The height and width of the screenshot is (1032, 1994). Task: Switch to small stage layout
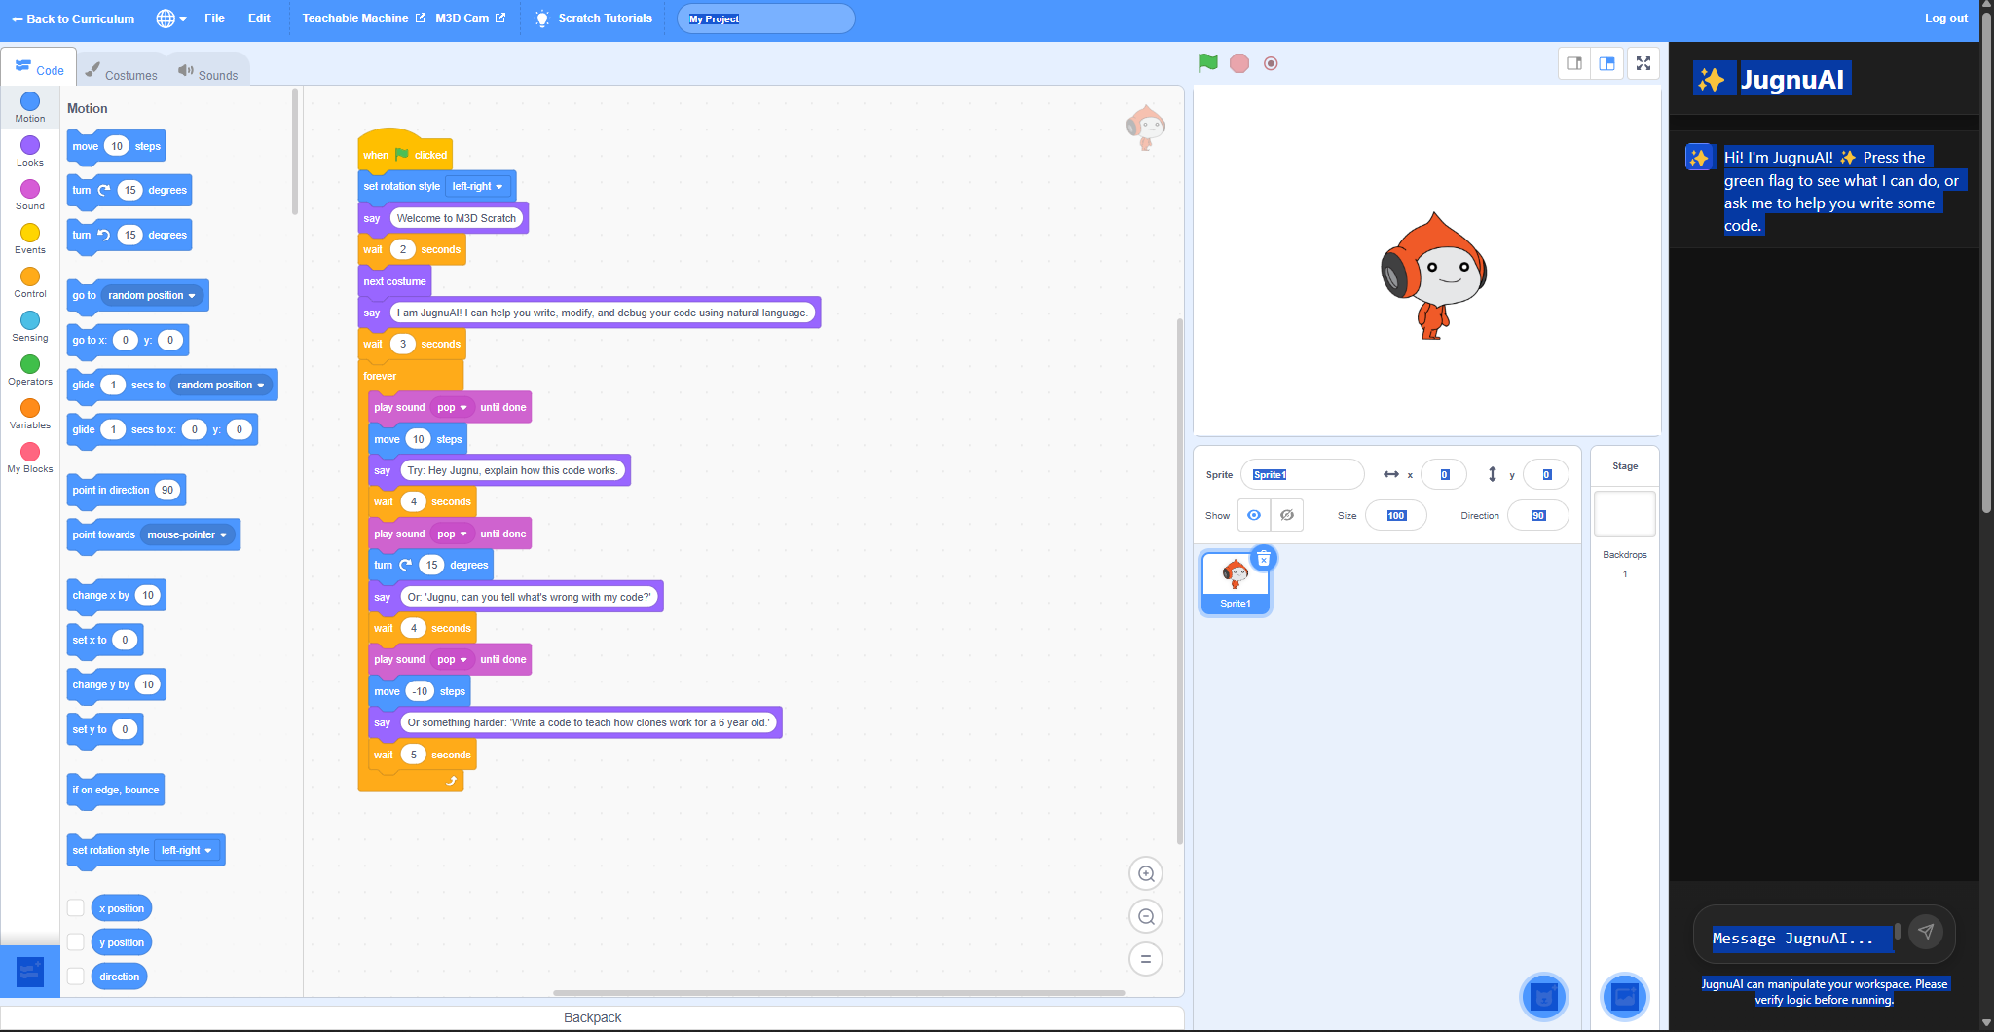[x=1574, y=63]
